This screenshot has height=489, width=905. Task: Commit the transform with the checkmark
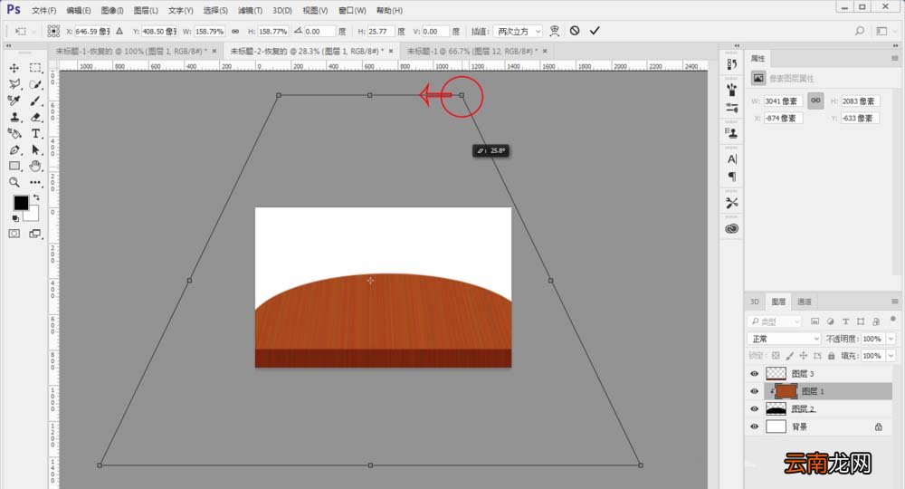[x=595, y=31]
